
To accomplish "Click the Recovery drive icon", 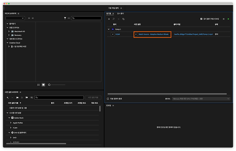I will click(x=13, y=35).
